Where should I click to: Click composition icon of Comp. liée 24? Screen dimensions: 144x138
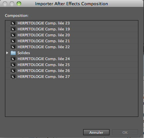(13, 59)
